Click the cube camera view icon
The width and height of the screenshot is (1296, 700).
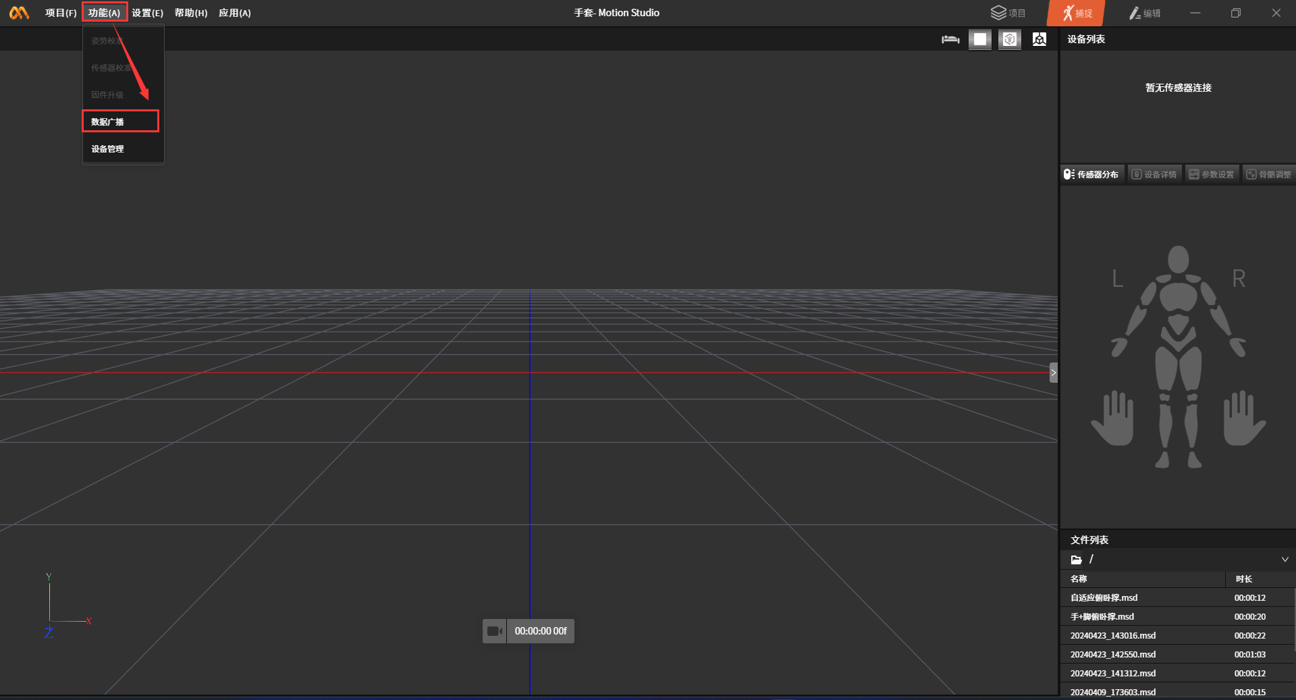coord(1039,40)
